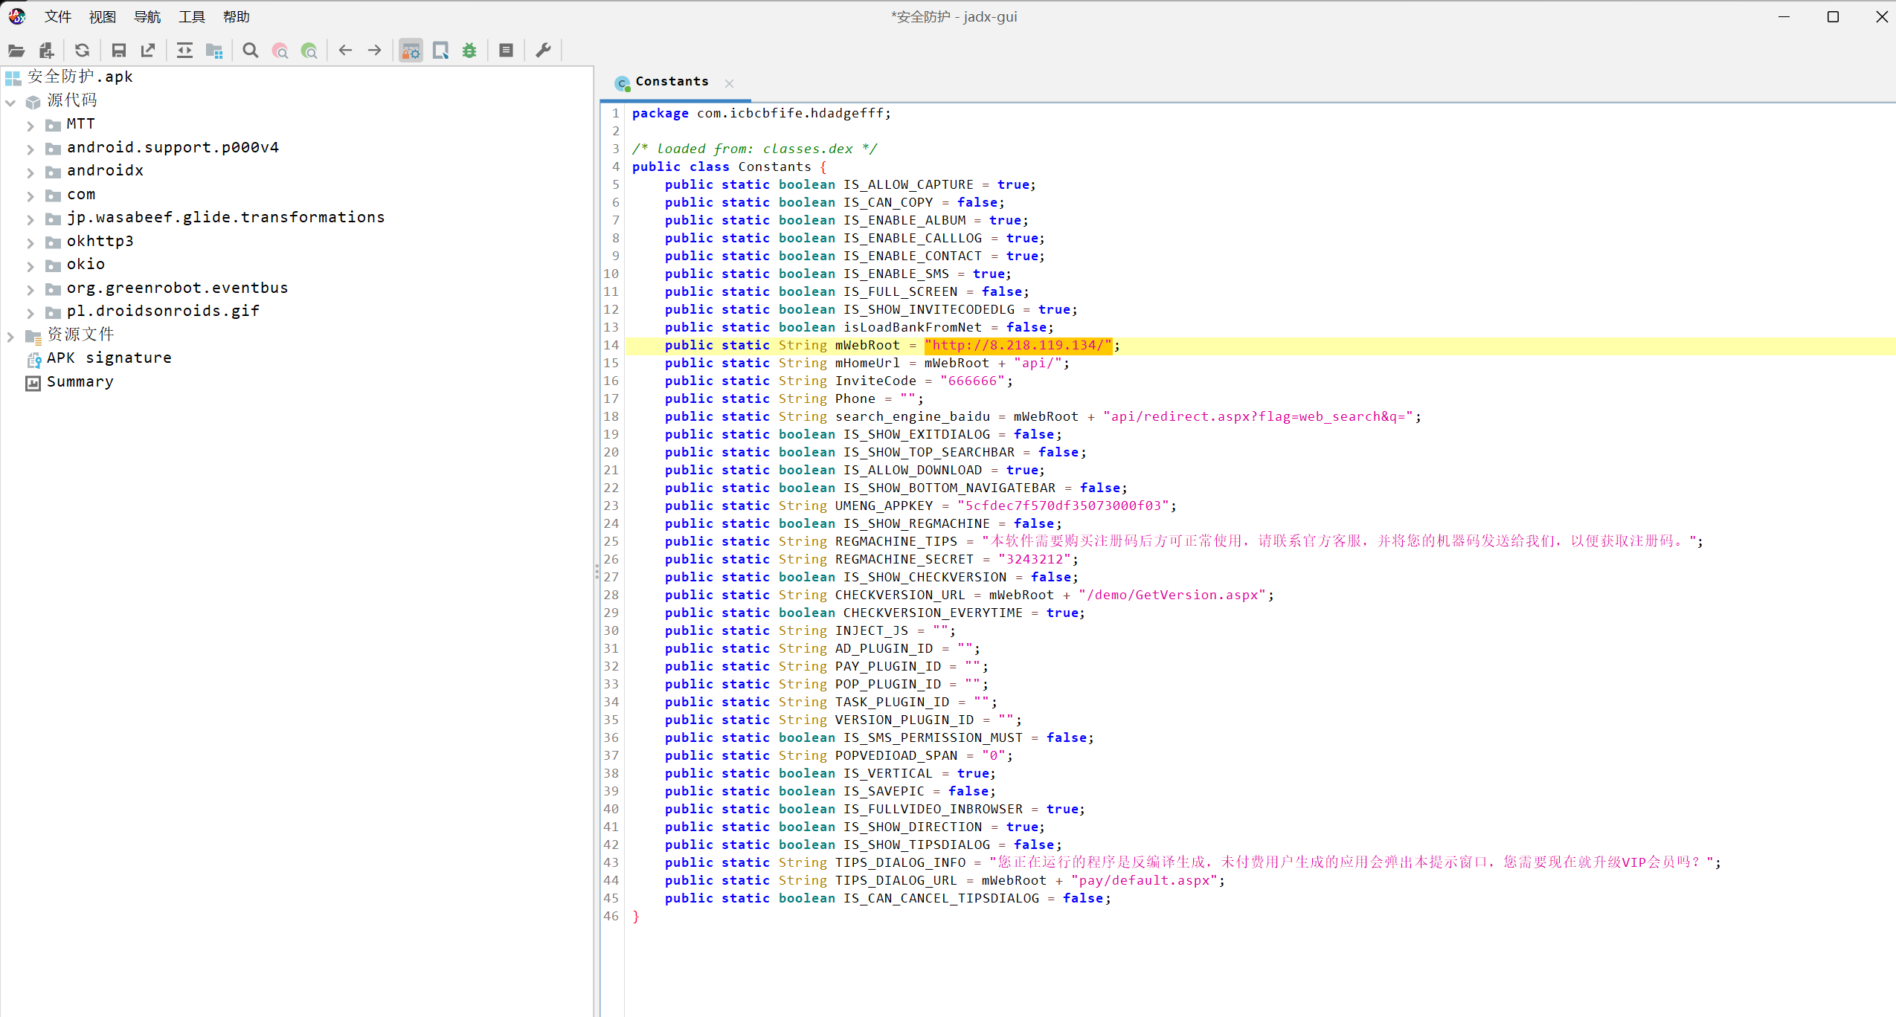Expand the okhttp3 package node
The image size is (1896, 1017).
click(30, 242)
